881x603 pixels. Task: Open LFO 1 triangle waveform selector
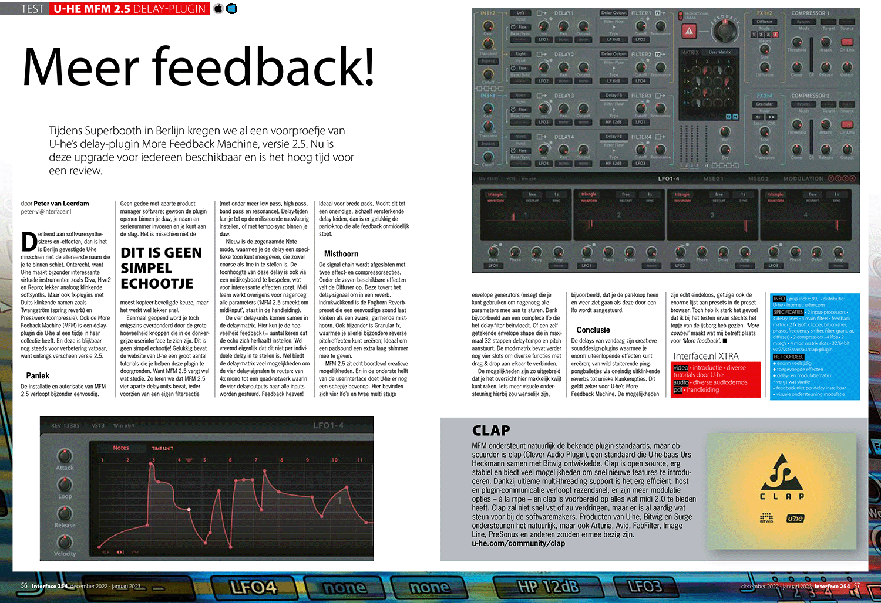[496, 194]
